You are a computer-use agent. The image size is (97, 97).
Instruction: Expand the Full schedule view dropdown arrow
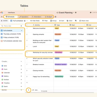(27, 21)
